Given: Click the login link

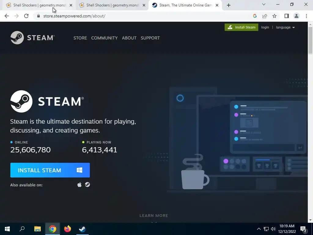Looking at the screenshot, I should 265,27.
